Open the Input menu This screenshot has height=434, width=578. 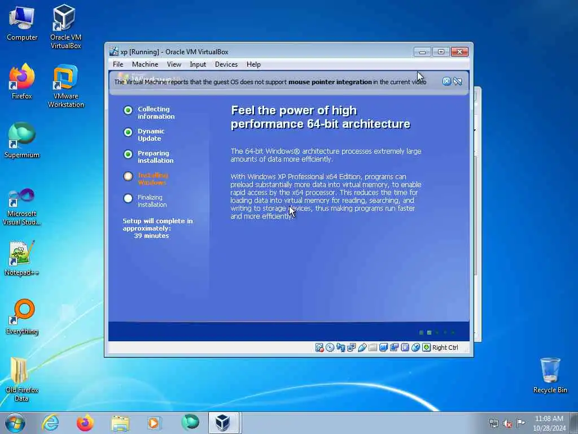point(198,64)
